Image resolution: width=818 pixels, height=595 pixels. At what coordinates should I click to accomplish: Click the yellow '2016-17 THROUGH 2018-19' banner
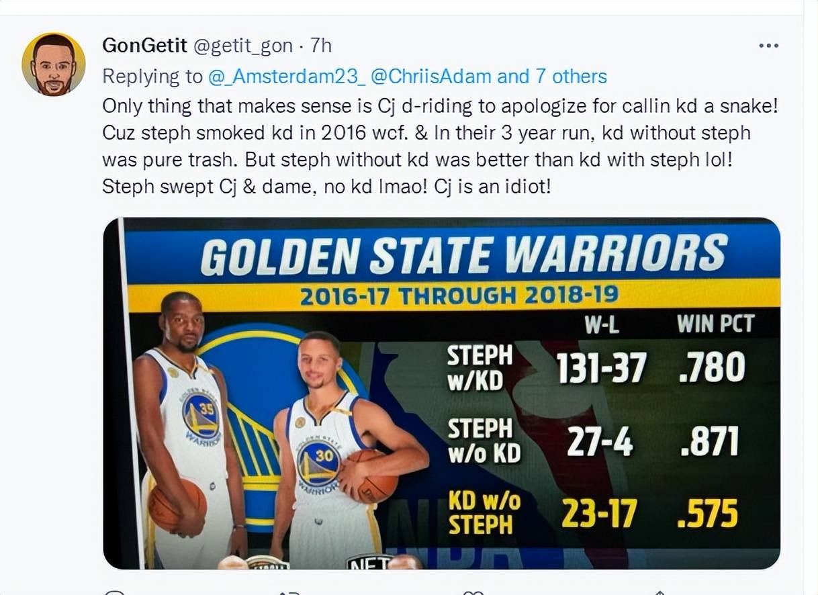pos(459,296)
